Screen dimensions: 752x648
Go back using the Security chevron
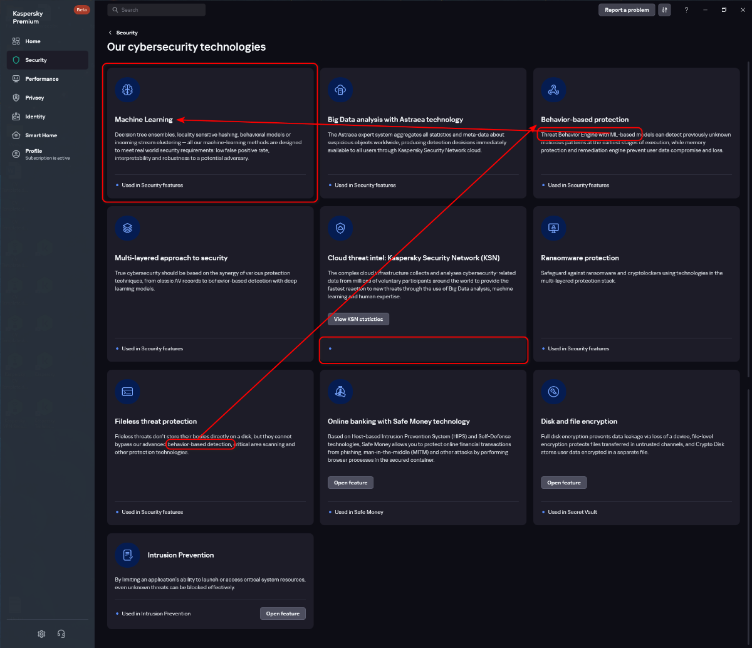point(110,33)
